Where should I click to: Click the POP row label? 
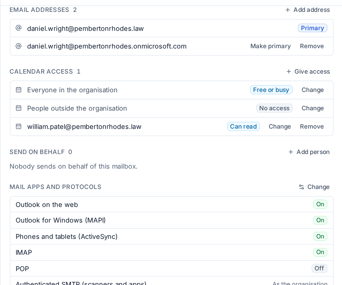click(22, 269)
